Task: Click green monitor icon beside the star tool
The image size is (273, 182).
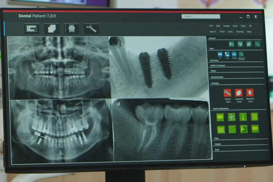Action: [x=220, y=117]
